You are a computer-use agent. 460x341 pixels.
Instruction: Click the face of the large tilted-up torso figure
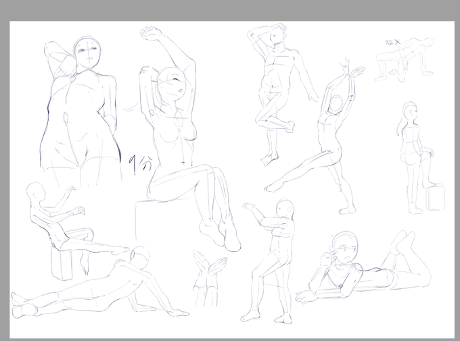[x=87, y=53]
